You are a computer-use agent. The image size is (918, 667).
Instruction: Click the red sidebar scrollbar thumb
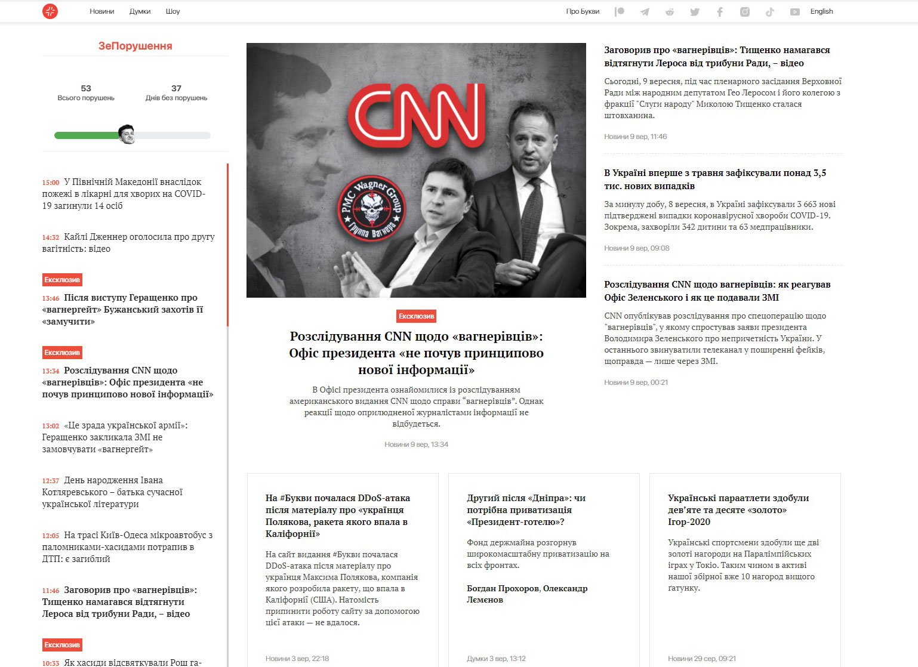[227, 245]
